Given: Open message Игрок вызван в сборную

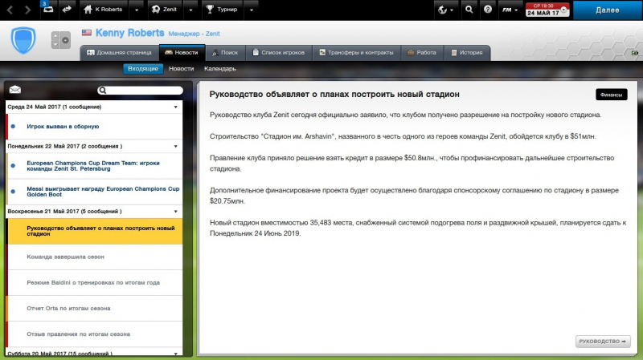Looking at the screenshot, I should [94, 127].
